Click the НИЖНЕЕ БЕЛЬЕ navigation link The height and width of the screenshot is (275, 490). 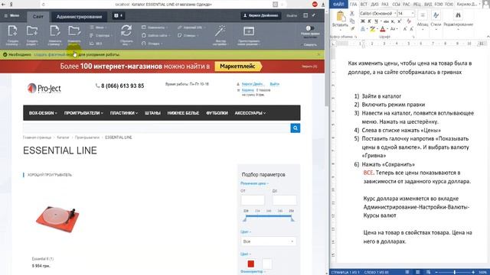point(183,113)
